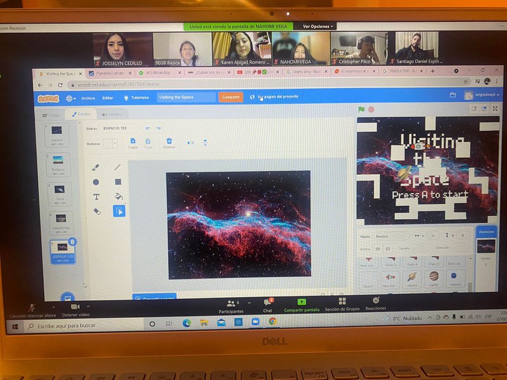Viewport: 507px width, 380px height.
Task: Open the account username dropdown menu
Action: click(482, 95)
